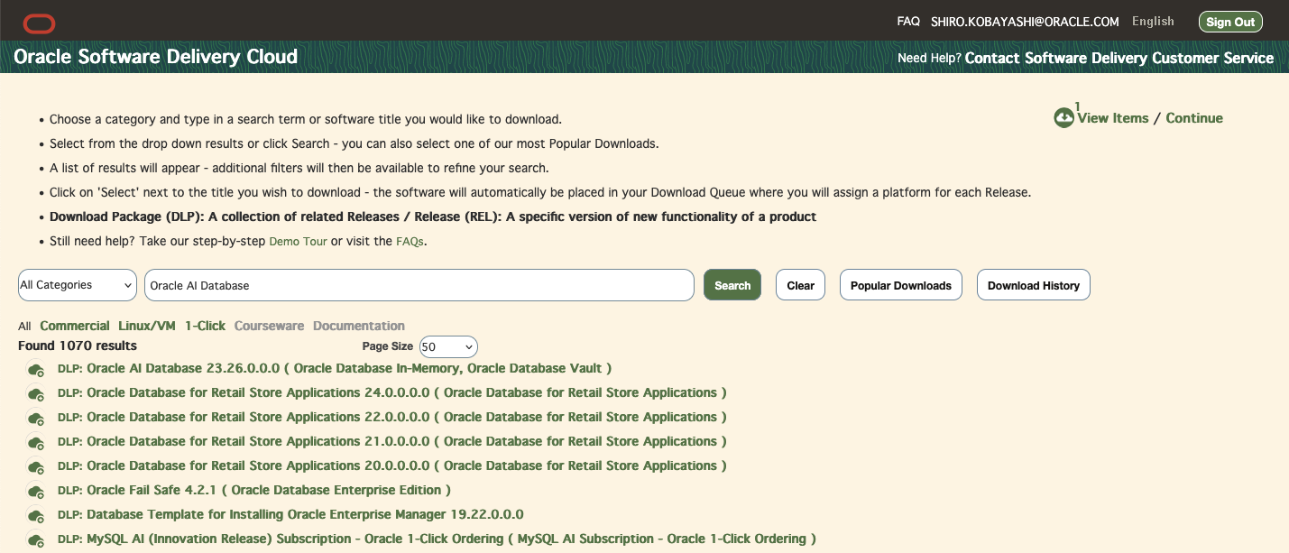Click the View Items link
The image size is (1289, 553).
pyautogui.click(x=1113, y=118)
